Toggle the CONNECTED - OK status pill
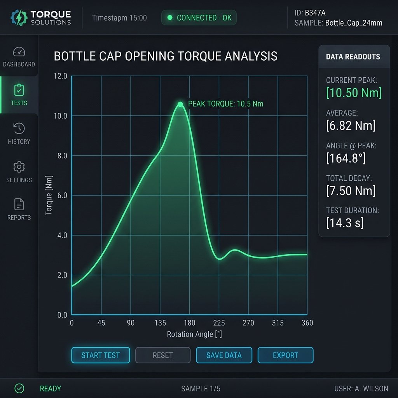This screenshot has width=398, height=398. click(199, 17)
